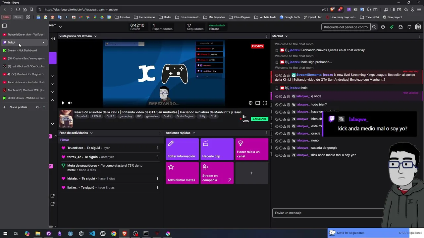Switch to zEREK Stream Watch Live tab
424x238 pixels.
click(x=24, y=98)
